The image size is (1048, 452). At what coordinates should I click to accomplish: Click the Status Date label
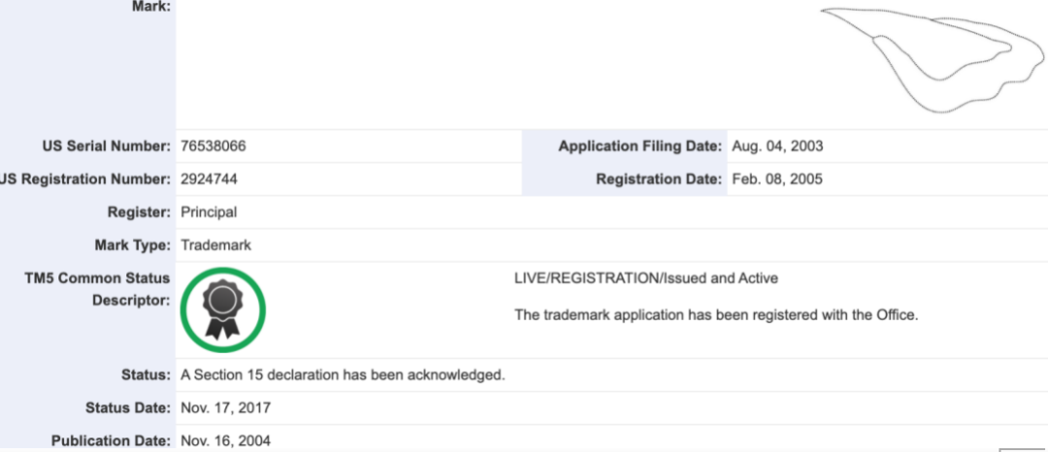click(x=128, y=408)
